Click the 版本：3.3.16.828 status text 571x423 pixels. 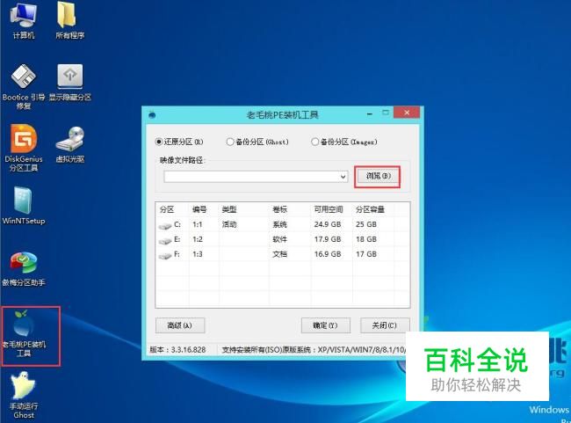click(177, 350)
